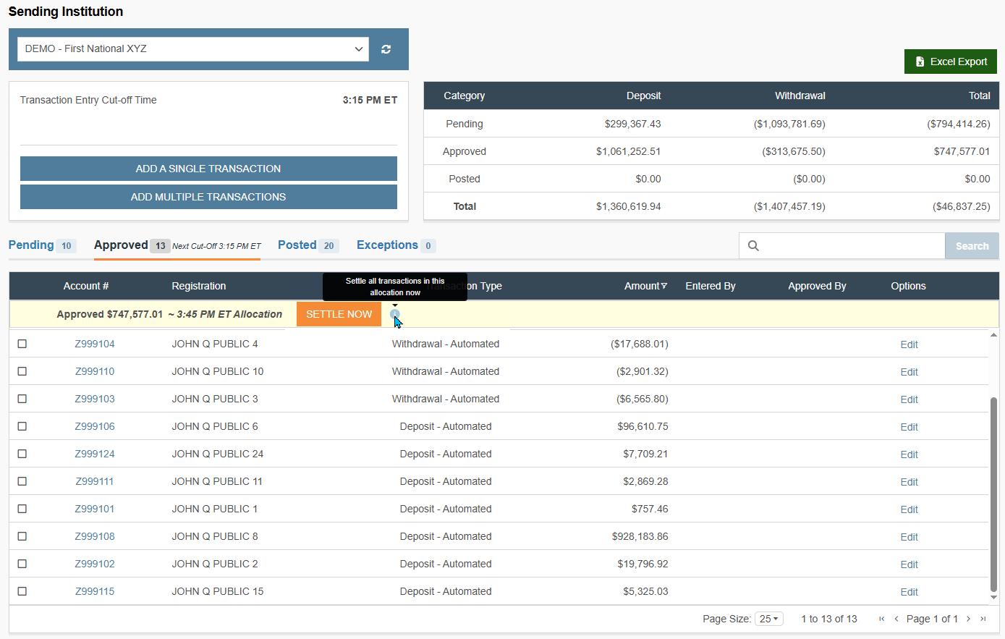The width and height of the screenshot is (1005, 639).
Task: Edit the JOHN Q PUBLIC 2 transaction
Action: pos(909,564)
